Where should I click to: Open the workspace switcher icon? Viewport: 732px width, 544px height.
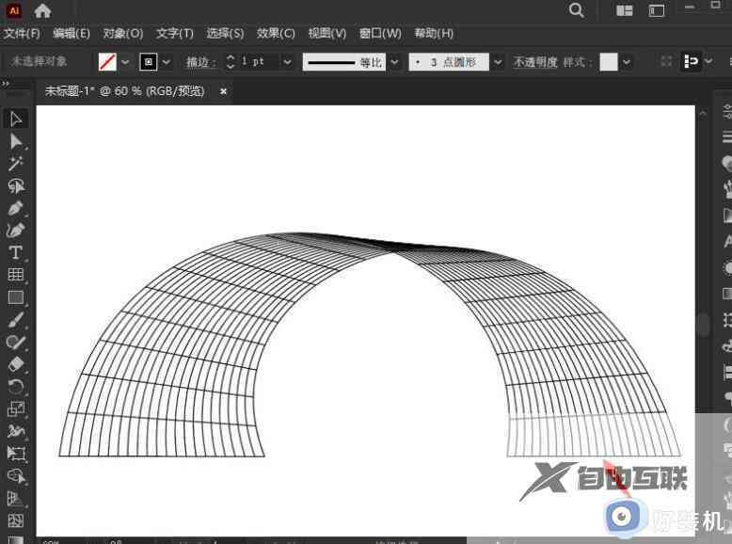657,10
